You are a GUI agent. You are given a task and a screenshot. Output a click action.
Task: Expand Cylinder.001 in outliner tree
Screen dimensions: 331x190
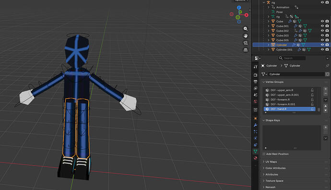[269, 49]
